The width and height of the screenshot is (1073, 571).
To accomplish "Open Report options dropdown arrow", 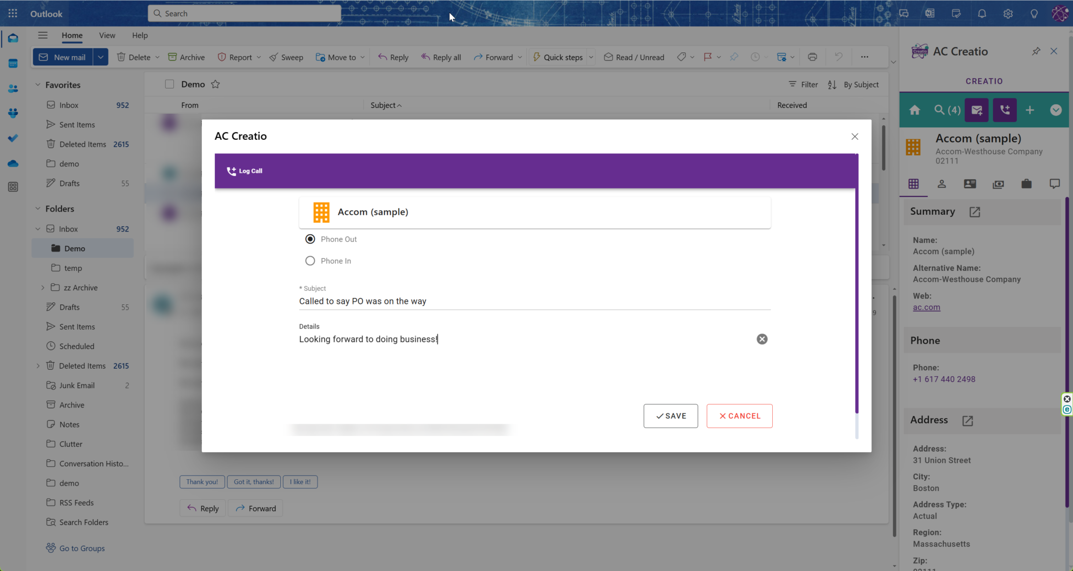I will 259,57.
